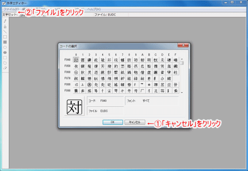Click the F080 row label

point(67,85)
